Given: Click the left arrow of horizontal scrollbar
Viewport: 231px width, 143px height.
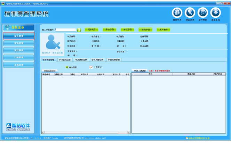Looking at the screenshot, I should pos(43,132).
